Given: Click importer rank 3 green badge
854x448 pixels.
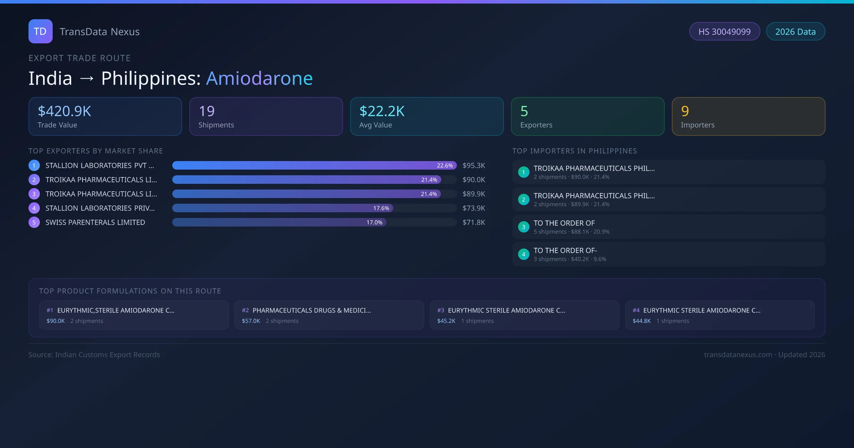Looking at the screenshot, I should [x=523, y=227].
